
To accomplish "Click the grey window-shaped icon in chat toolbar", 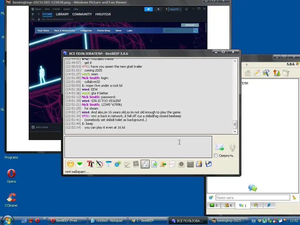I will (190, 164).
